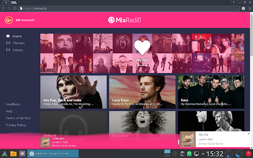Select the audio-playing browser tab
The image size is (253, 158).
click(6, 3)
